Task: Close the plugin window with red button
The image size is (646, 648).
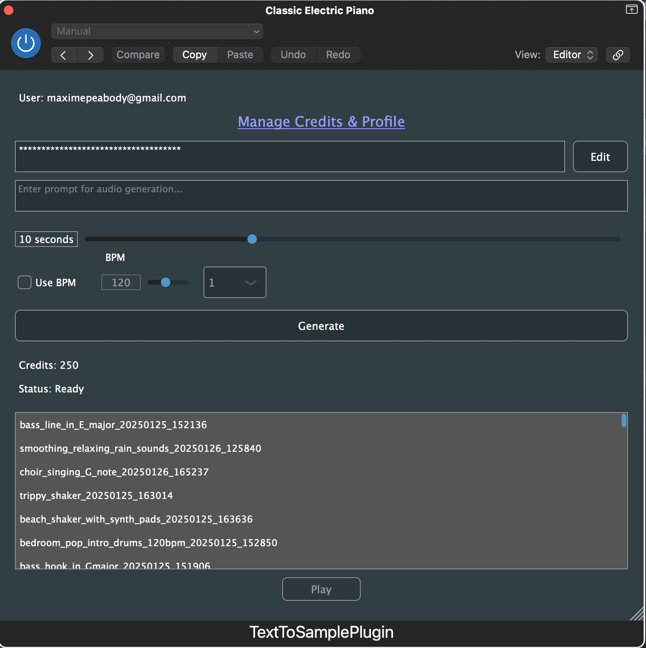Action: click(9, 10)
